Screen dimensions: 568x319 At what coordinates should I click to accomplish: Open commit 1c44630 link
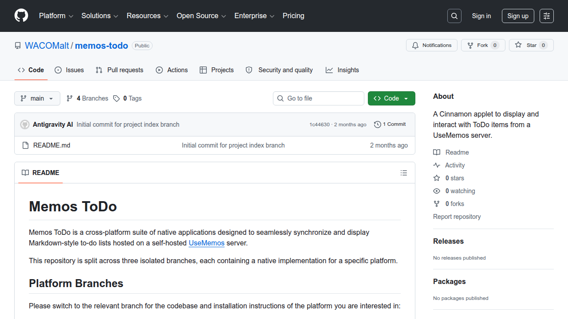tap(319, 124)
